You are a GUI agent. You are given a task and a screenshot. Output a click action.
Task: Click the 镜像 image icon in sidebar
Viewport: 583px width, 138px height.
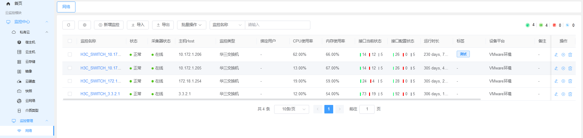[19, 72]
